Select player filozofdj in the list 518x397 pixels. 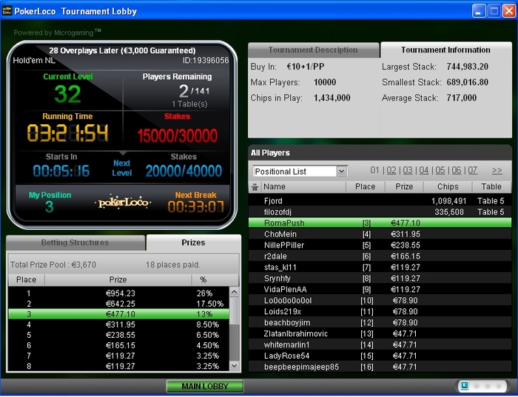click(x=380, y=212)
